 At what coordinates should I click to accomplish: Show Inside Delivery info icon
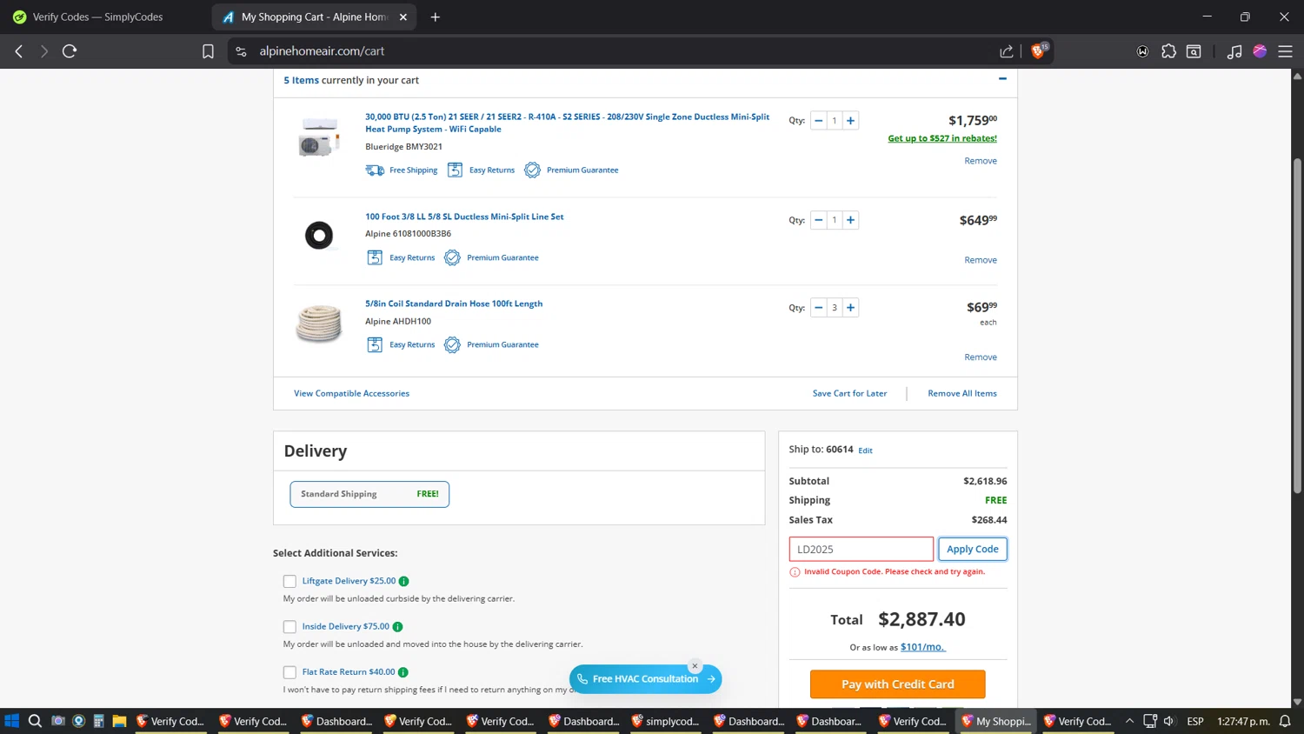point(397,626)
